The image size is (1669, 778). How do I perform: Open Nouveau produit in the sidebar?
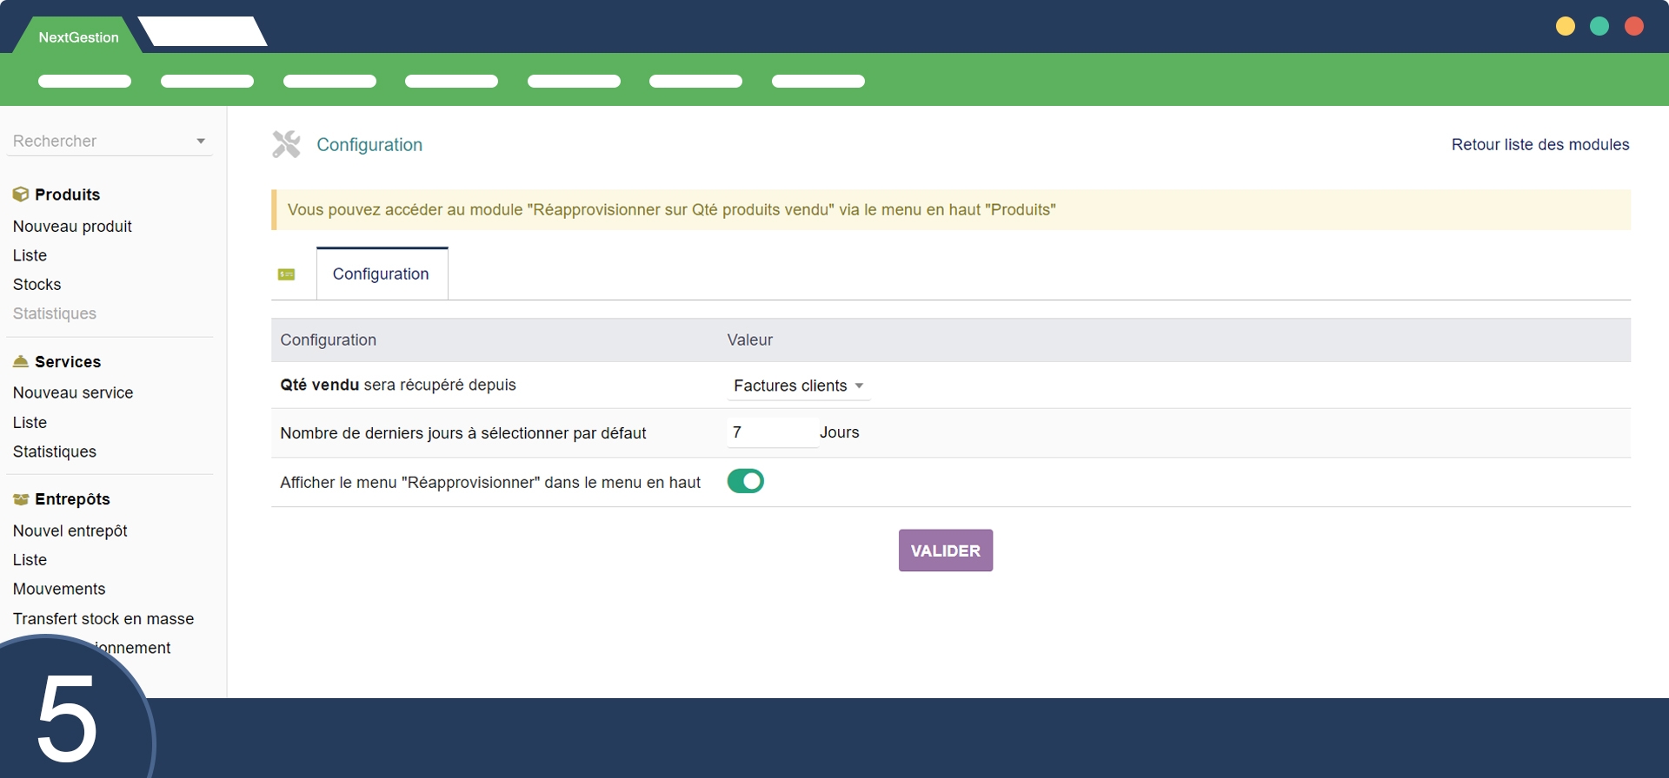pos(72,227)
